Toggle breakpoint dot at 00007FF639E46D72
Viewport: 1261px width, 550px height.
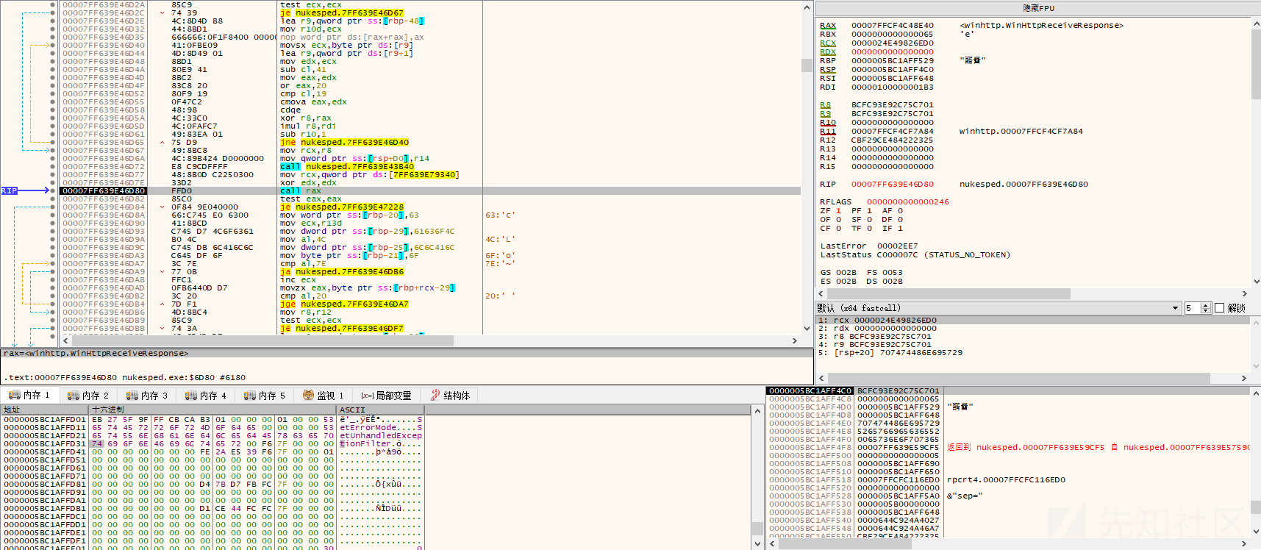52,166
